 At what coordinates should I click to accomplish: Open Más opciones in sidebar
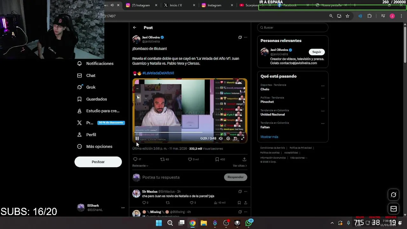[x=95, y=146]
